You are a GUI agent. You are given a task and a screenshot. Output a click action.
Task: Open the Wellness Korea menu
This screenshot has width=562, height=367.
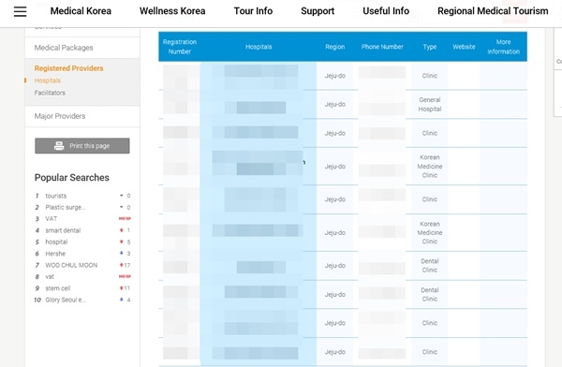tap(172, 11)
